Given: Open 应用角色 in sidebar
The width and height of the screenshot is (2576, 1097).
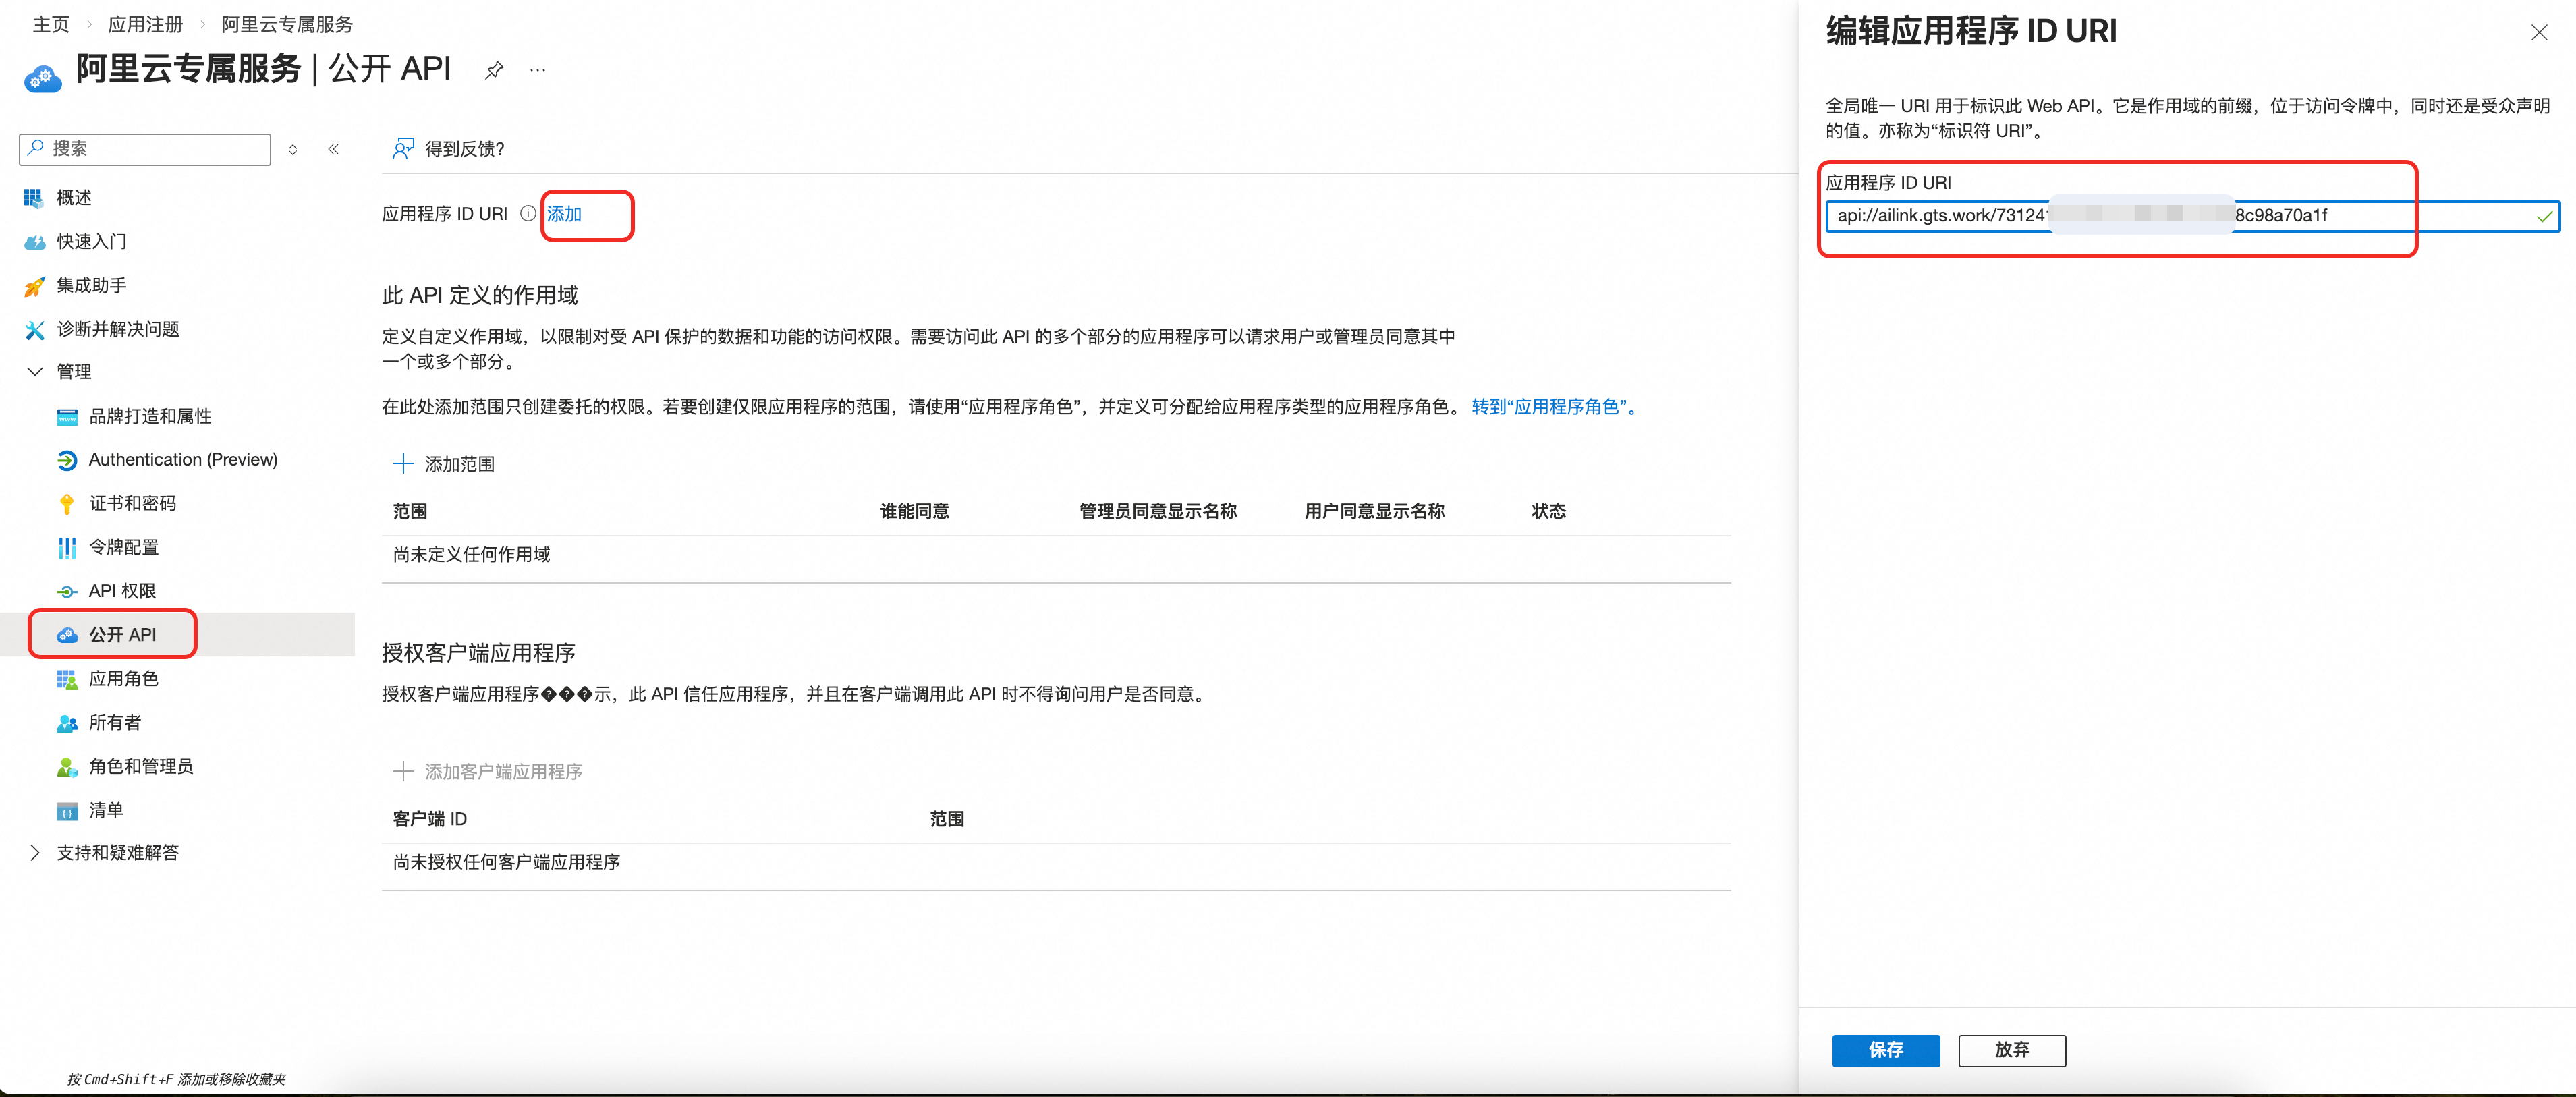Looking at the screenshot, I should coord(123,679).
